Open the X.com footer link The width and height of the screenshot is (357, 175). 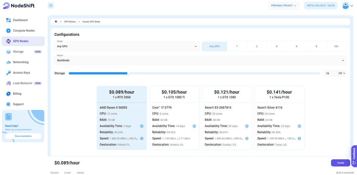[67, 173]
